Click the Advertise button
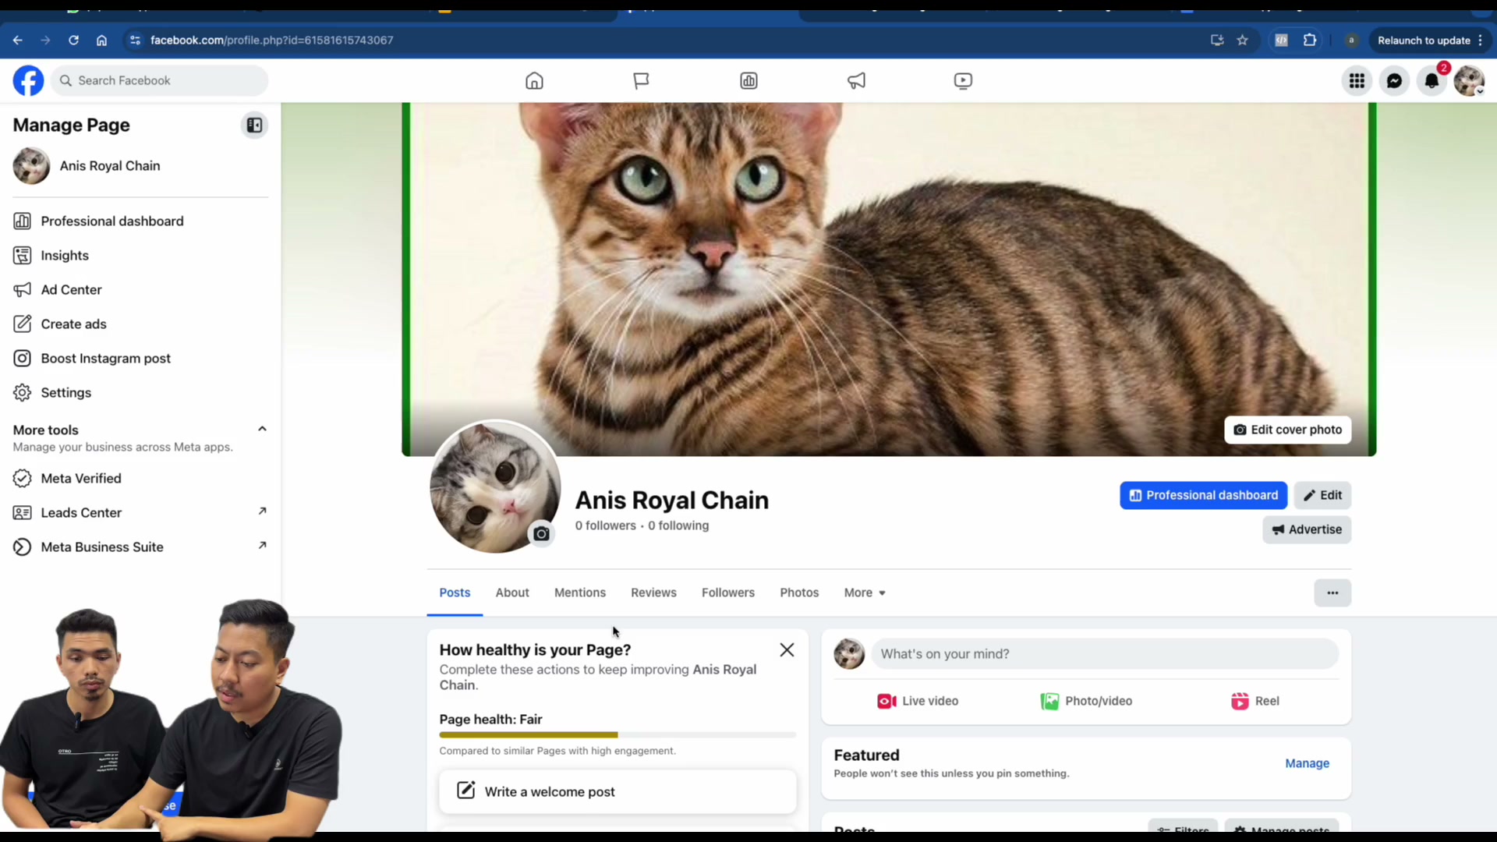Screen dimensions: 1497x842 tap(1307, 529)
